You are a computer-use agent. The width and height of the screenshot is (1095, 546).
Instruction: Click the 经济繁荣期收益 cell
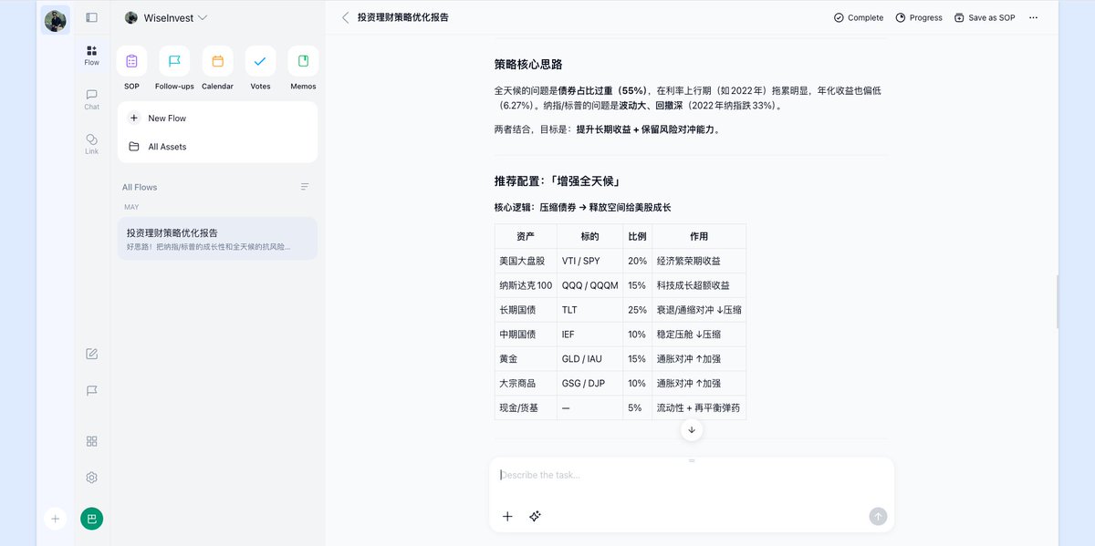tap(699, 261)
